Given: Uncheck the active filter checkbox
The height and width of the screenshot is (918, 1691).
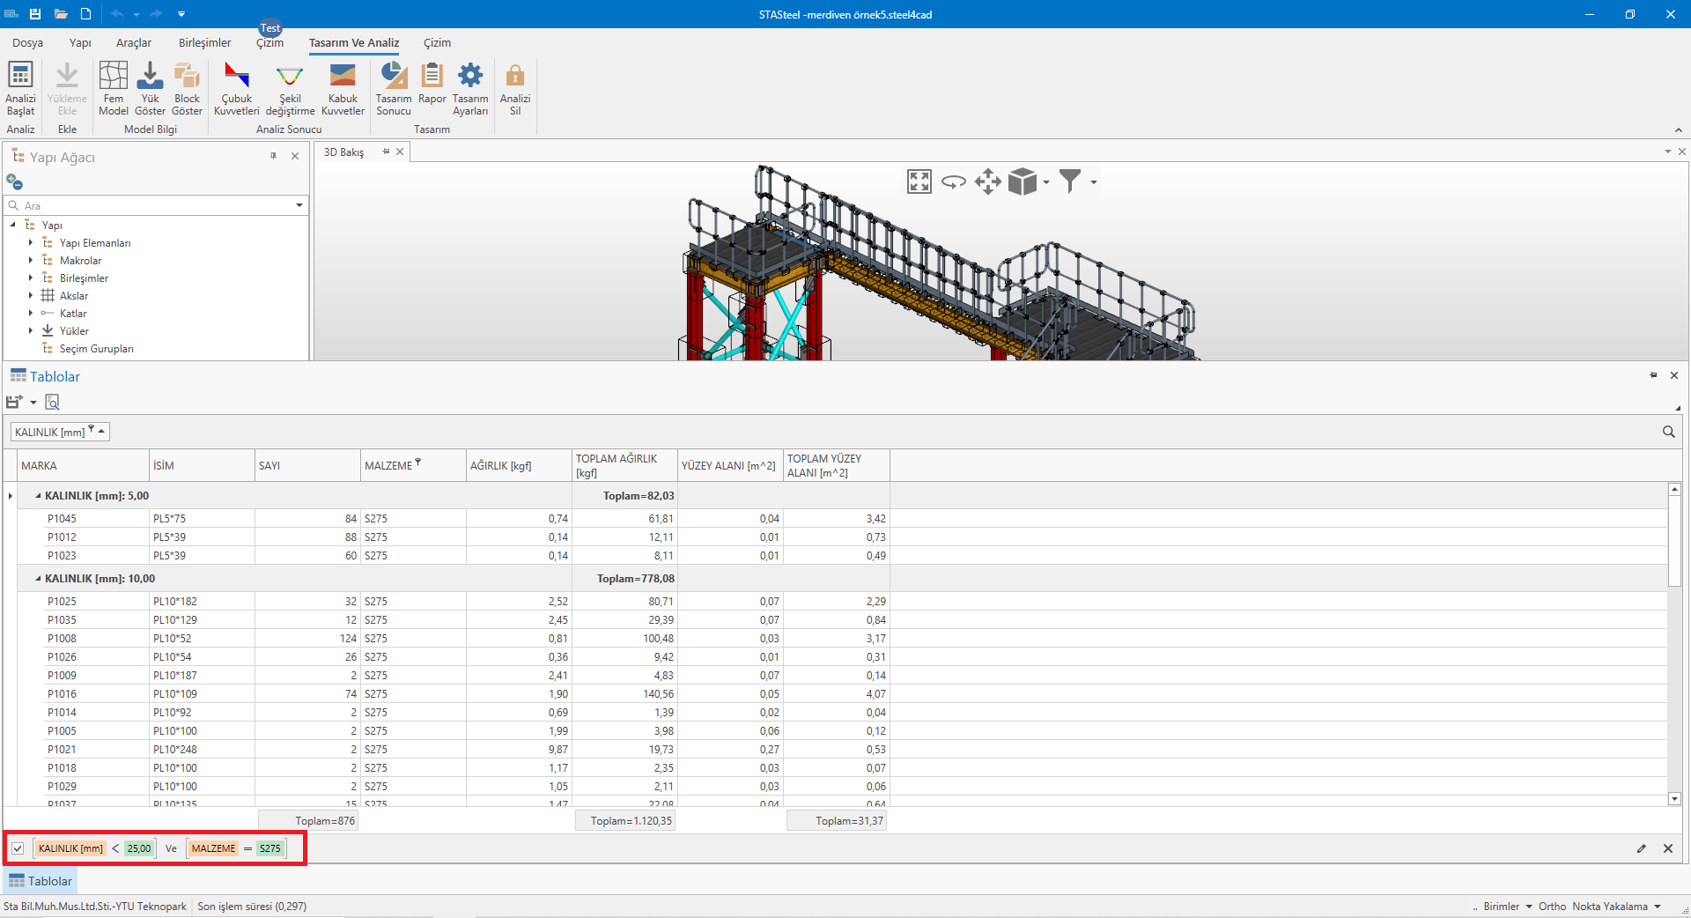Looking at the screenshot, I should (x=18, y=848).
